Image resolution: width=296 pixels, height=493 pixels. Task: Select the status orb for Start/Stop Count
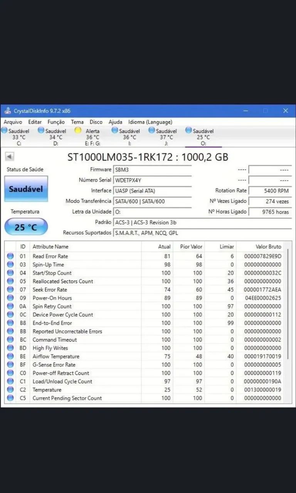pyautogui.click(x=10, y=273)
